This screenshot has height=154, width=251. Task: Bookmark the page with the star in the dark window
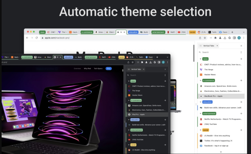click(133, 62)
